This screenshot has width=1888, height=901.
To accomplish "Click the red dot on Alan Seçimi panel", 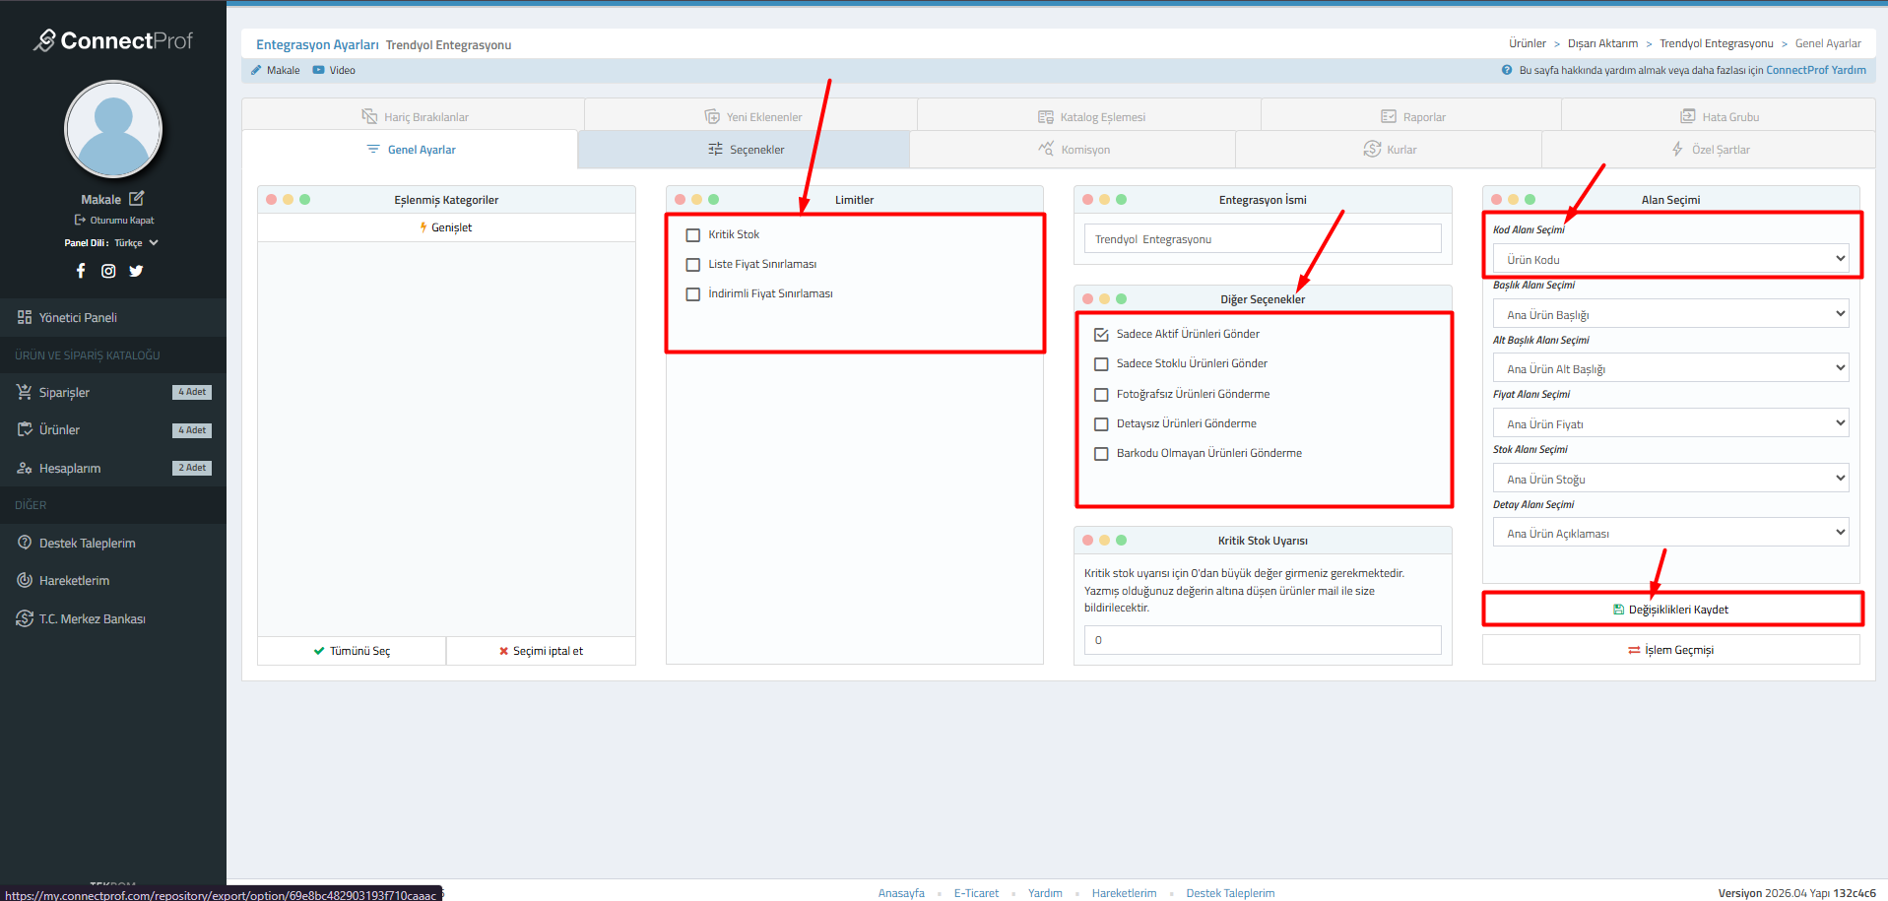I will (x=1497, y=199).
